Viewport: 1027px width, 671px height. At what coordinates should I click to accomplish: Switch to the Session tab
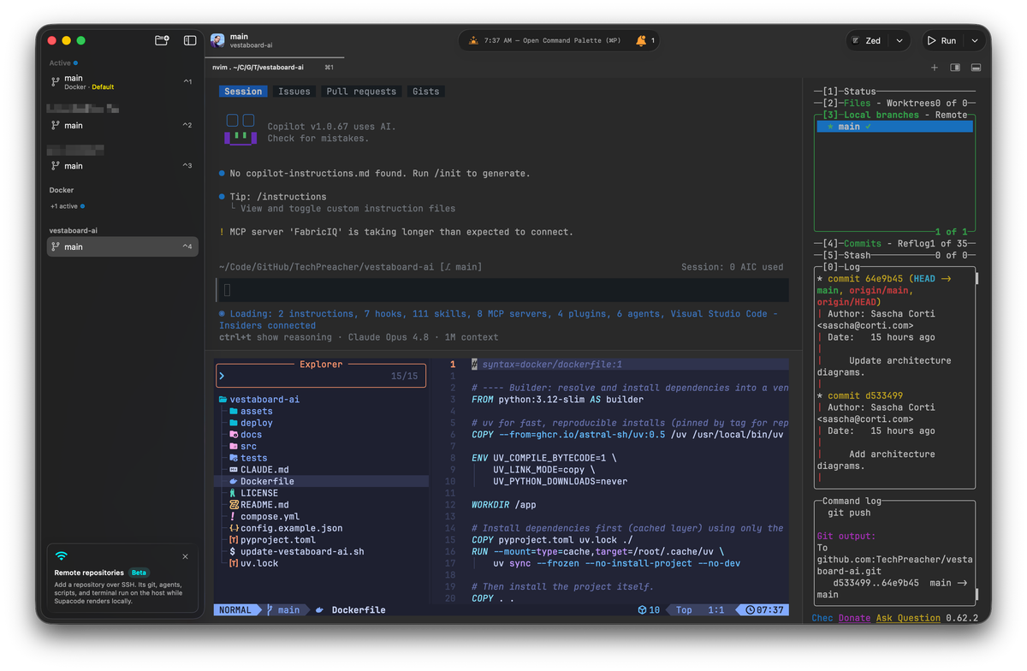pos(243,92)
